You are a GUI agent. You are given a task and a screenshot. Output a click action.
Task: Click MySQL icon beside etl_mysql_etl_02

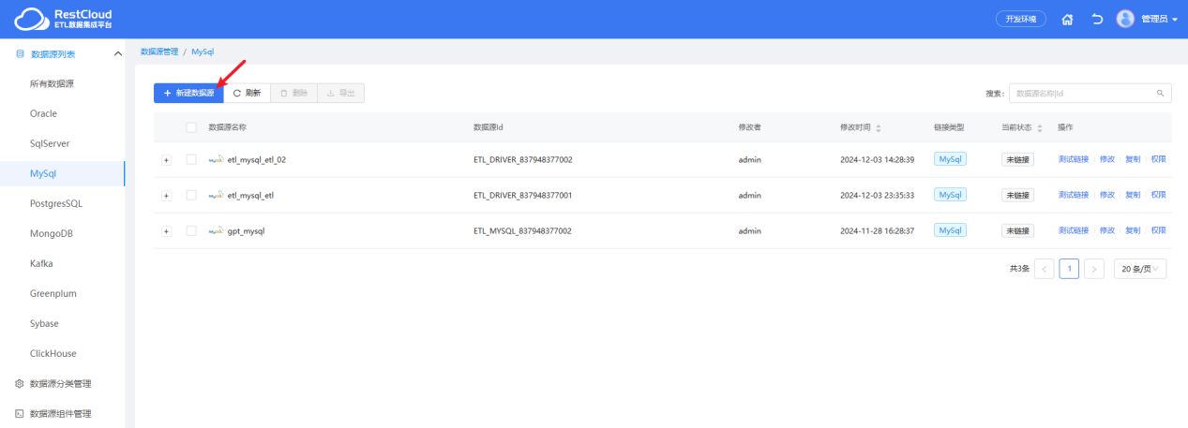pos(216,159)
